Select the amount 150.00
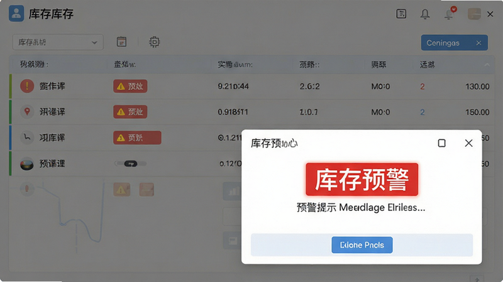Image resolution: width=503 pixels, height=282 pixels. click(477, 112)
